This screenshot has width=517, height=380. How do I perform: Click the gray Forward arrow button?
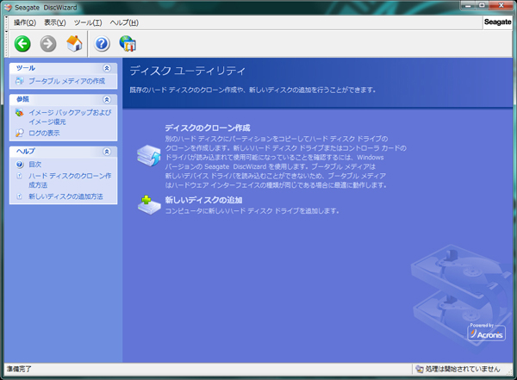(x=48, y=44)
